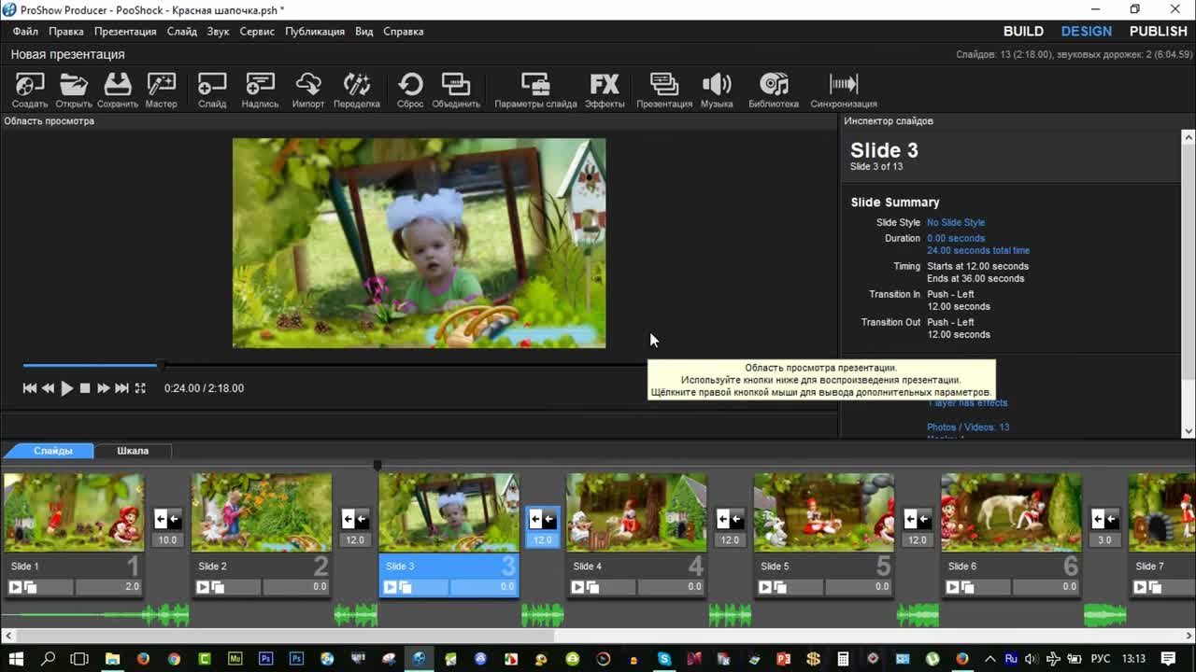Open the Правка menu
This screenshot has width=1196, height=672.
click(66, 32)
